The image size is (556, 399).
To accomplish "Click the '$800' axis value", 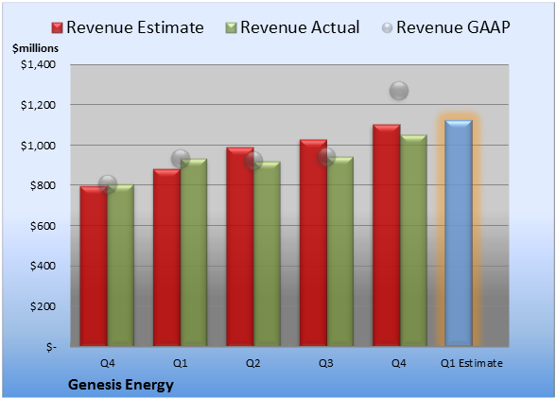I will (x=43, y=185).
